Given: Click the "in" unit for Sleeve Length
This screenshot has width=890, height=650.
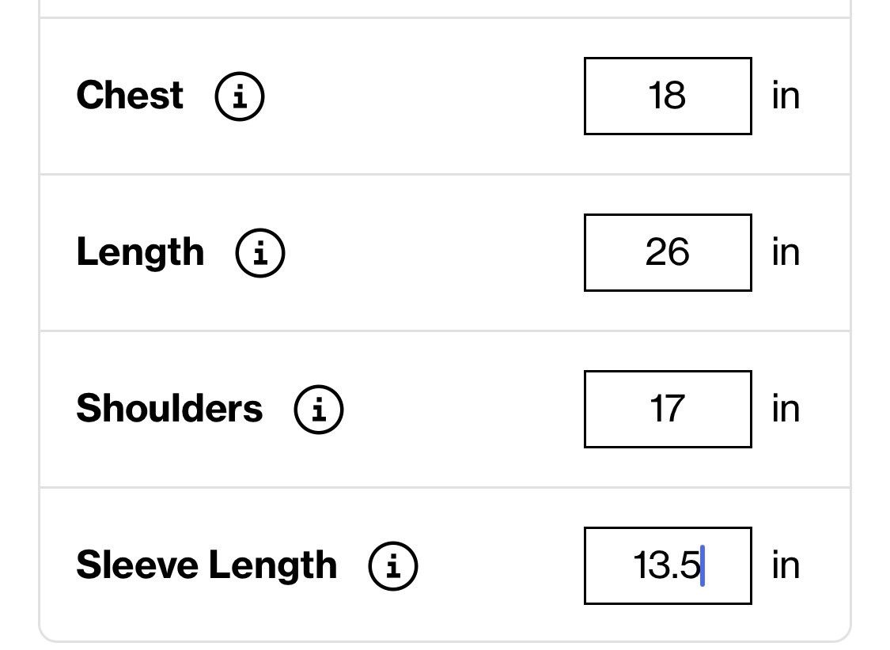Looking at the screenshot, I should click(x=786, y=565).
